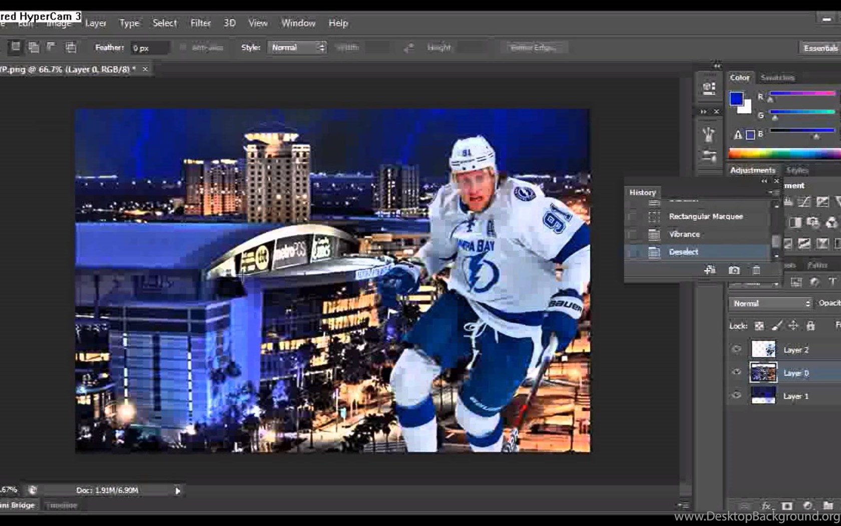Screen dimensions: 841x526
Task: Filter layers by type T icon
Action: [832, 282]
